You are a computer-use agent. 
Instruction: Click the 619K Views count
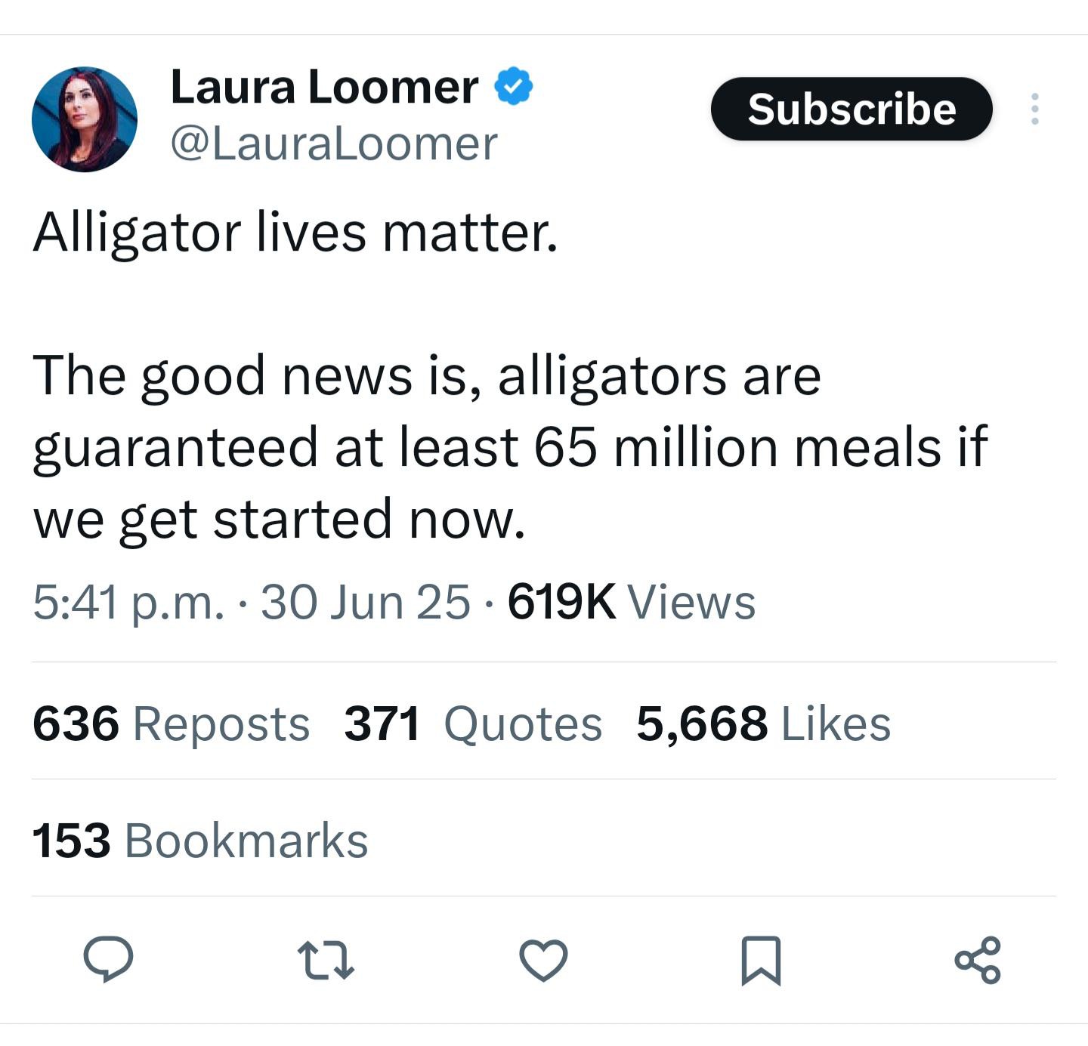631,603
